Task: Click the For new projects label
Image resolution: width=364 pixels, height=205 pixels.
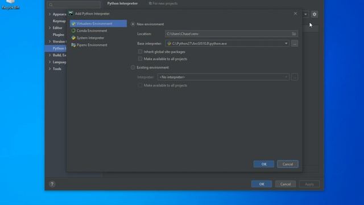Action: point(163,3)
